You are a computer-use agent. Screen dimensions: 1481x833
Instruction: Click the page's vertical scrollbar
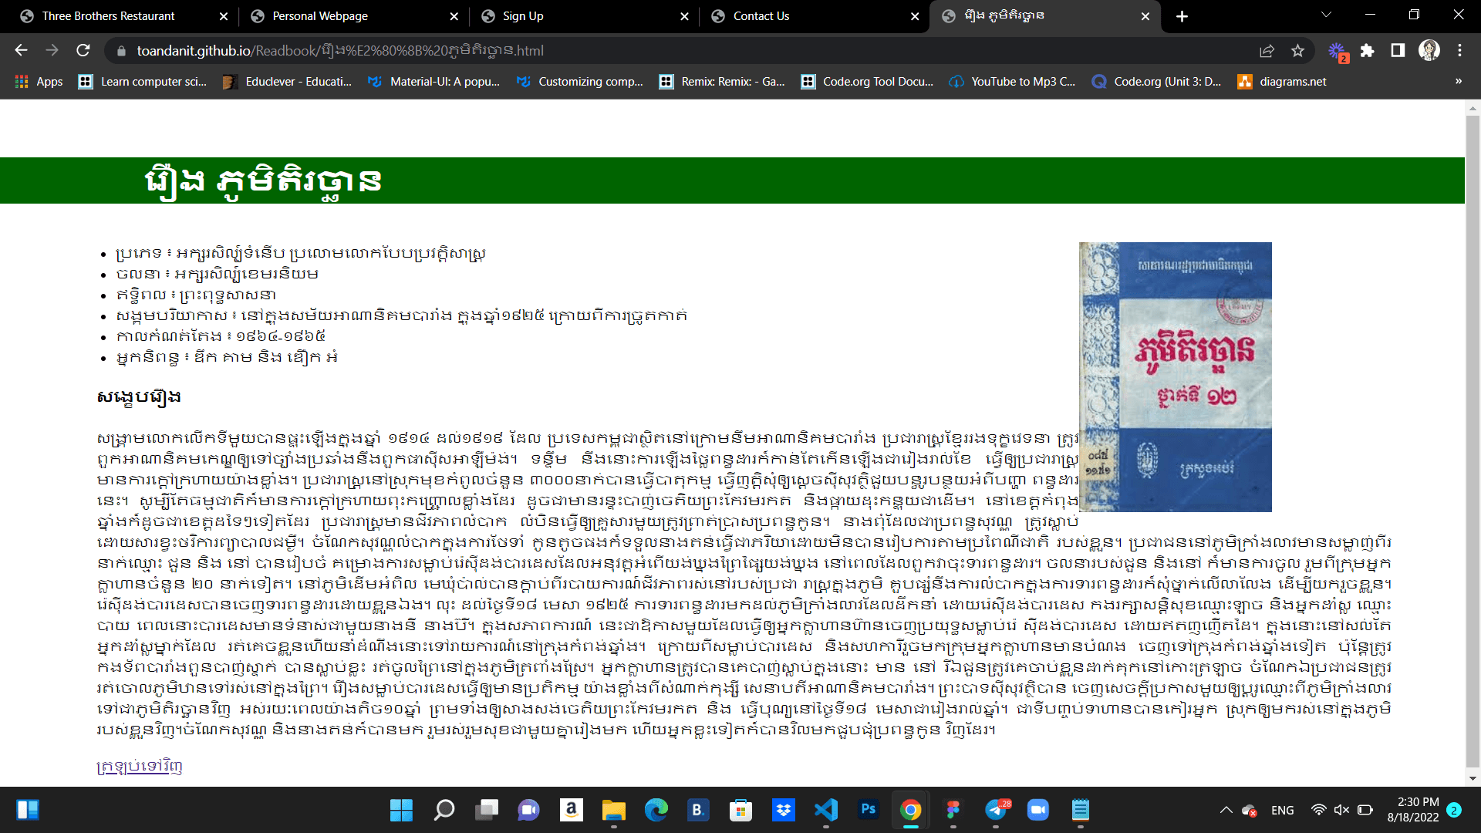tap(1473, 440)
